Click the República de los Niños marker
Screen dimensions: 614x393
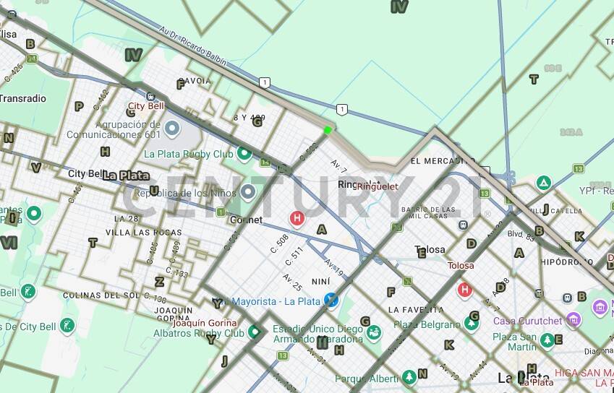248,192
